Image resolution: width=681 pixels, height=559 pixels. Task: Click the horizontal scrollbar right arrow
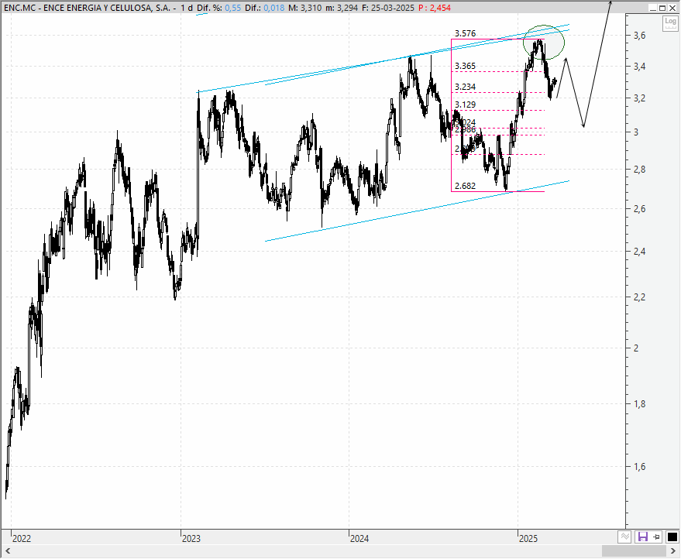(x=675, y=551)
